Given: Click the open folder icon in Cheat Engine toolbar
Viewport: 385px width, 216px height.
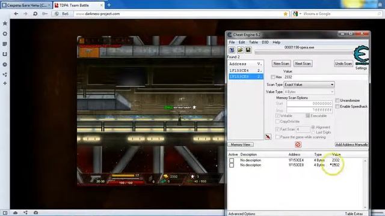Looking at the screenshot, I should pyautogui.click(x=240, y=50).
